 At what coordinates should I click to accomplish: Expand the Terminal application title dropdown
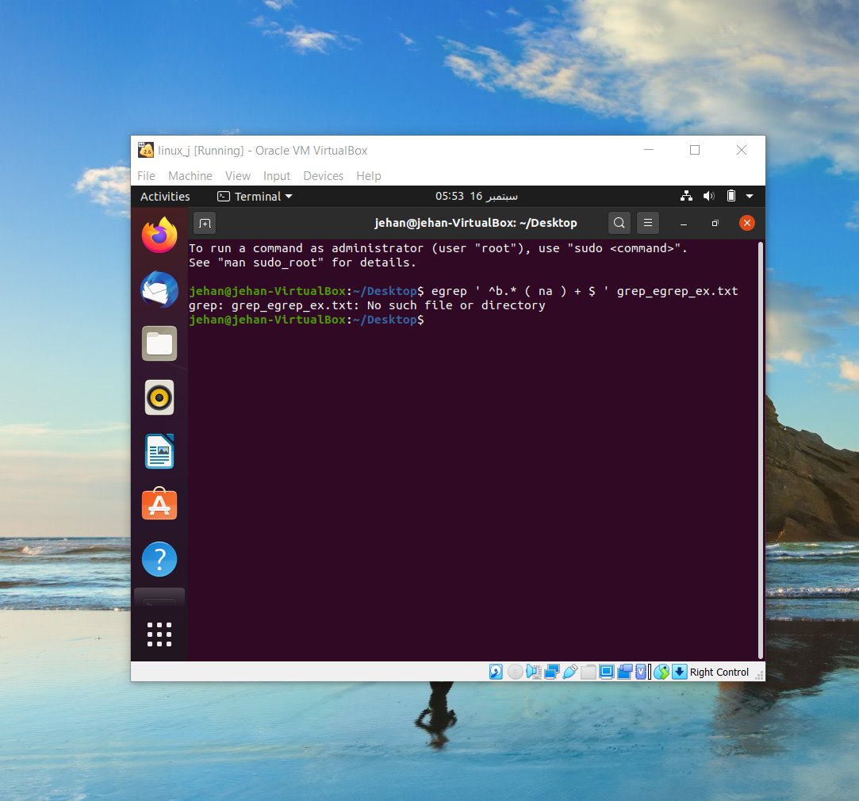tap(255, 196)
